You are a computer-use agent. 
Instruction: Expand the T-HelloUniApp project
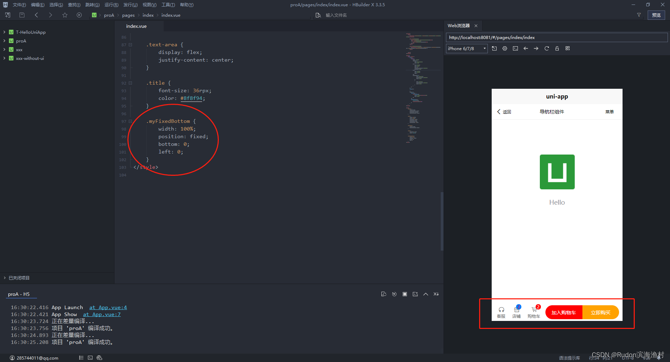[4, 32]
